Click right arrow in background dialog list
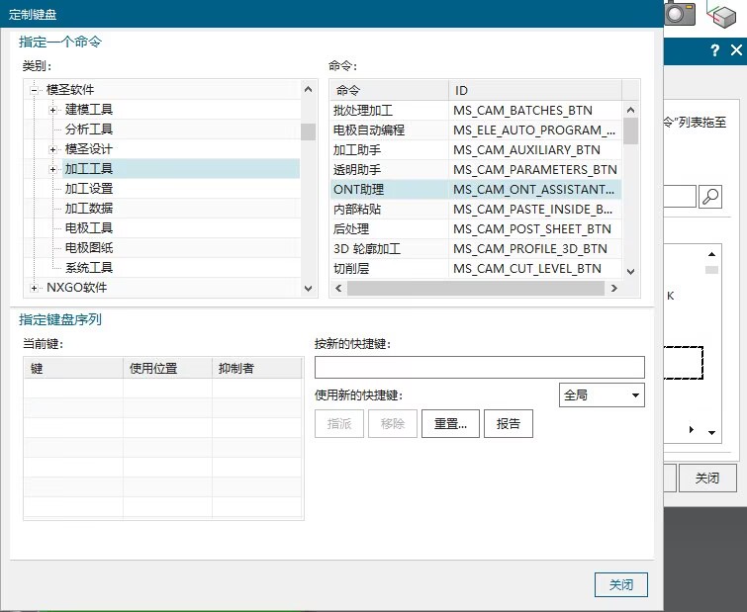 (x=692, y=430)
